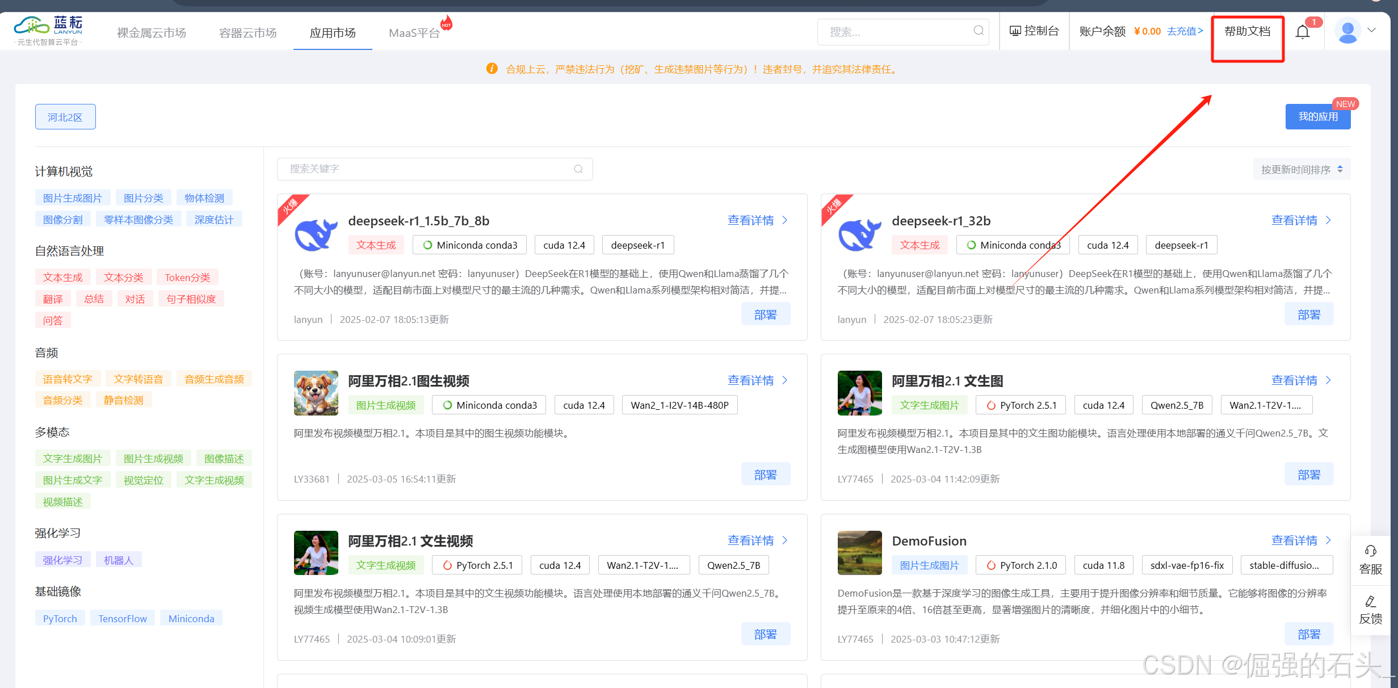Click the 控制台 console monitor icon
This screenshot has width=1398, height=688.
(x=1015, y=31)
